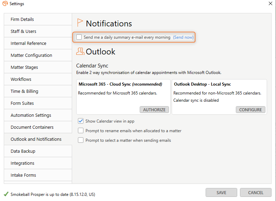The width and height of the screenshot is (276, 201).
Task: Click the Send now link
Action: point(183,37)
